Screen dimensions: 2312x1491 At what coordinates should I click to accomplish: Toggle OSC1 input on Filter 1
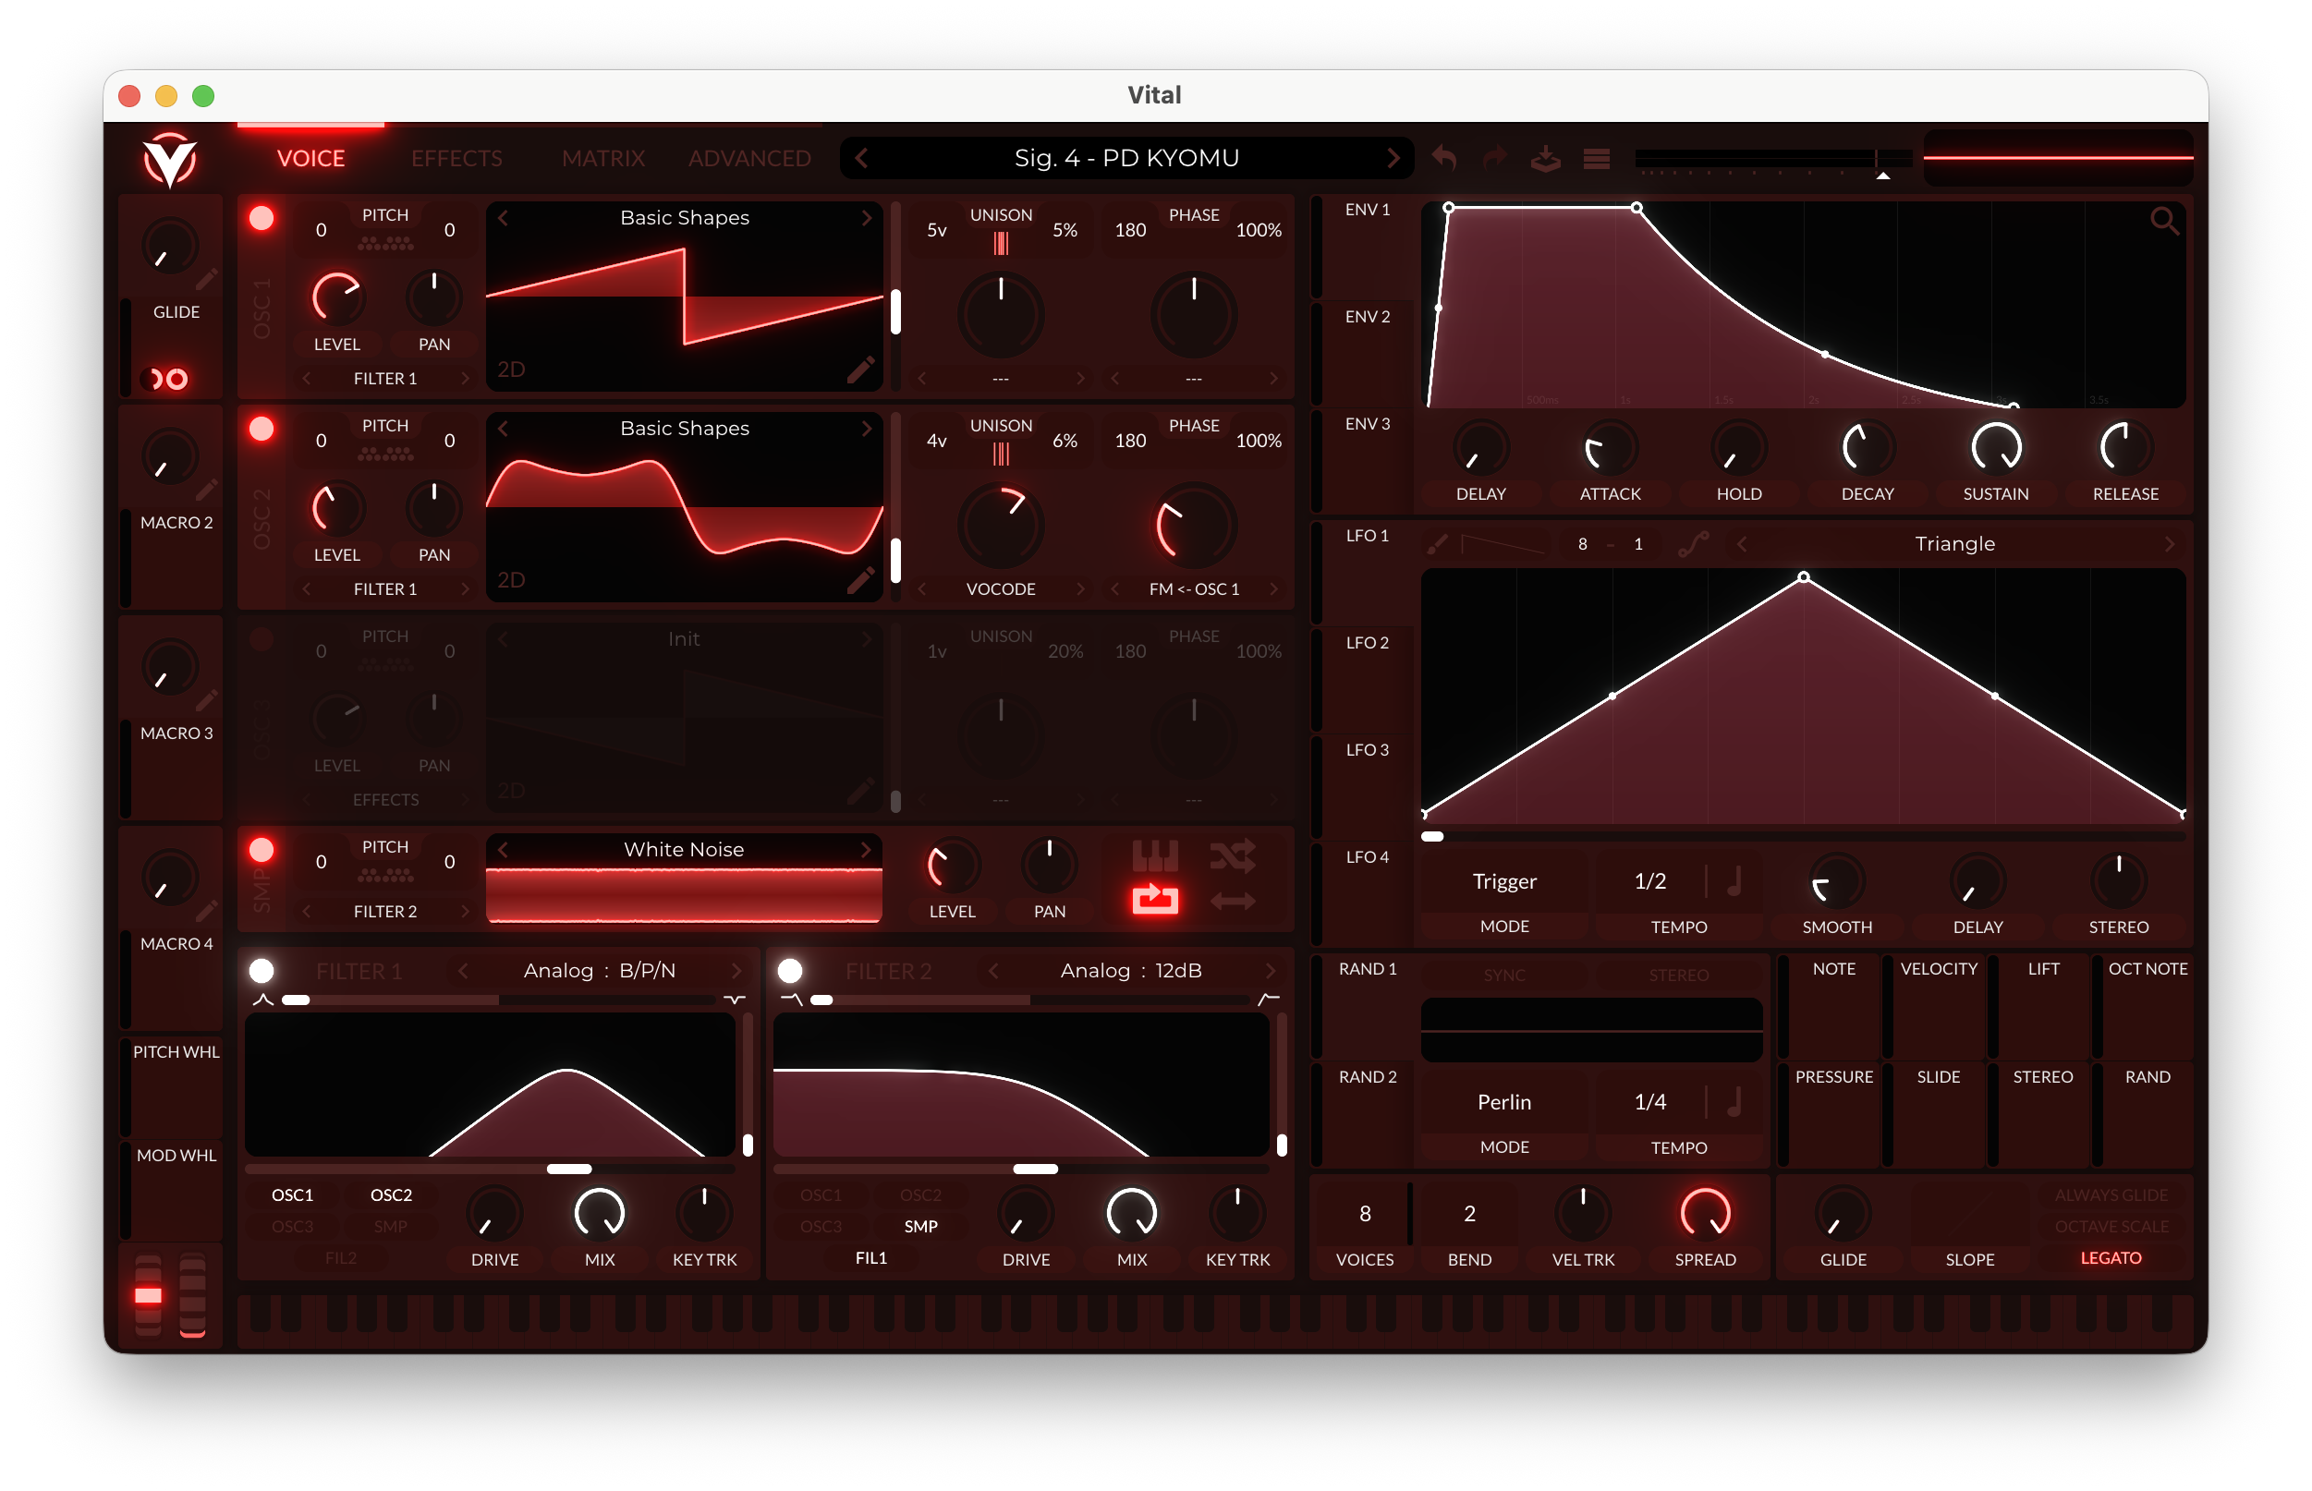click(292, 1194)
